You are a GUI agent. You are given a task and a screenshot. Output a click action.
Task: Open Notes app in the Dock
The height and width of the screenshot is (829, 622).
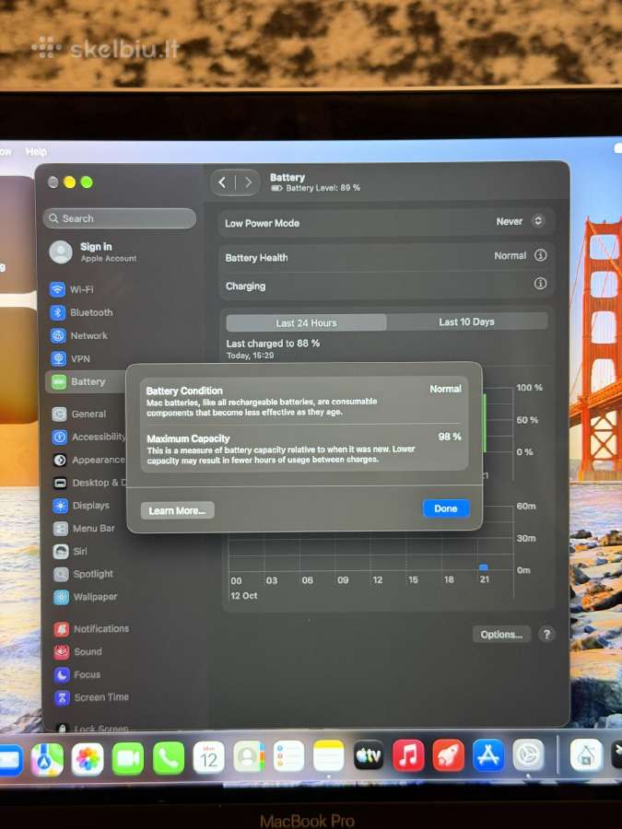click(328, 756)
